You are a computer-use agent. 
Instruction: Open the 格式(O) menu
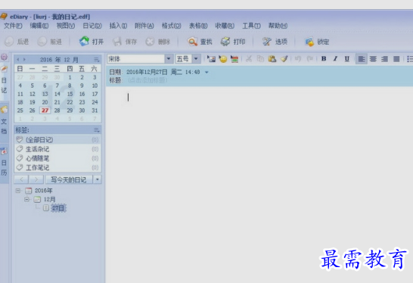pos(171,26)
